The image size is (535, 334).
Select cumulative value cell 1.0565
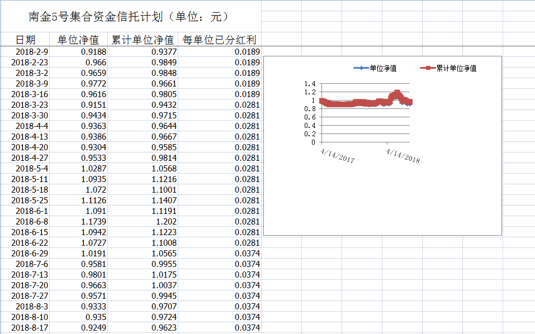point(143,253)
